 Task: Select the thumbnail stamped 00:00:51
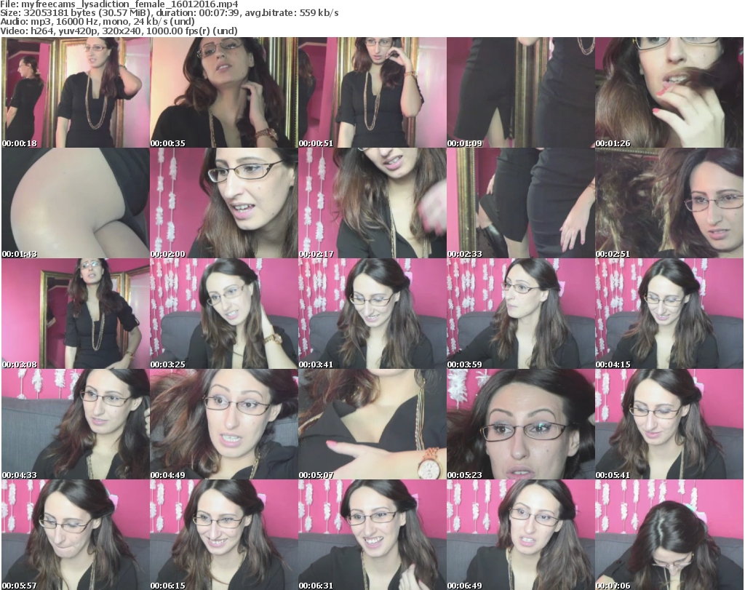coord(372,92)
